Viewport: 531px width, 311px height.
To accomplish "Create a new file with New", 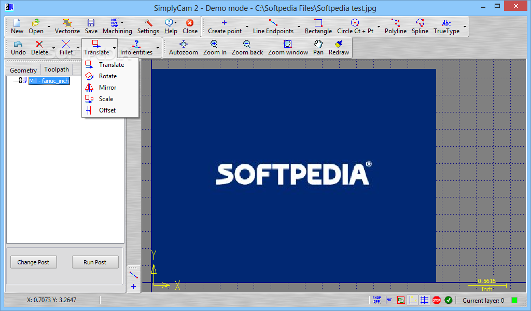I will (17, 26).
